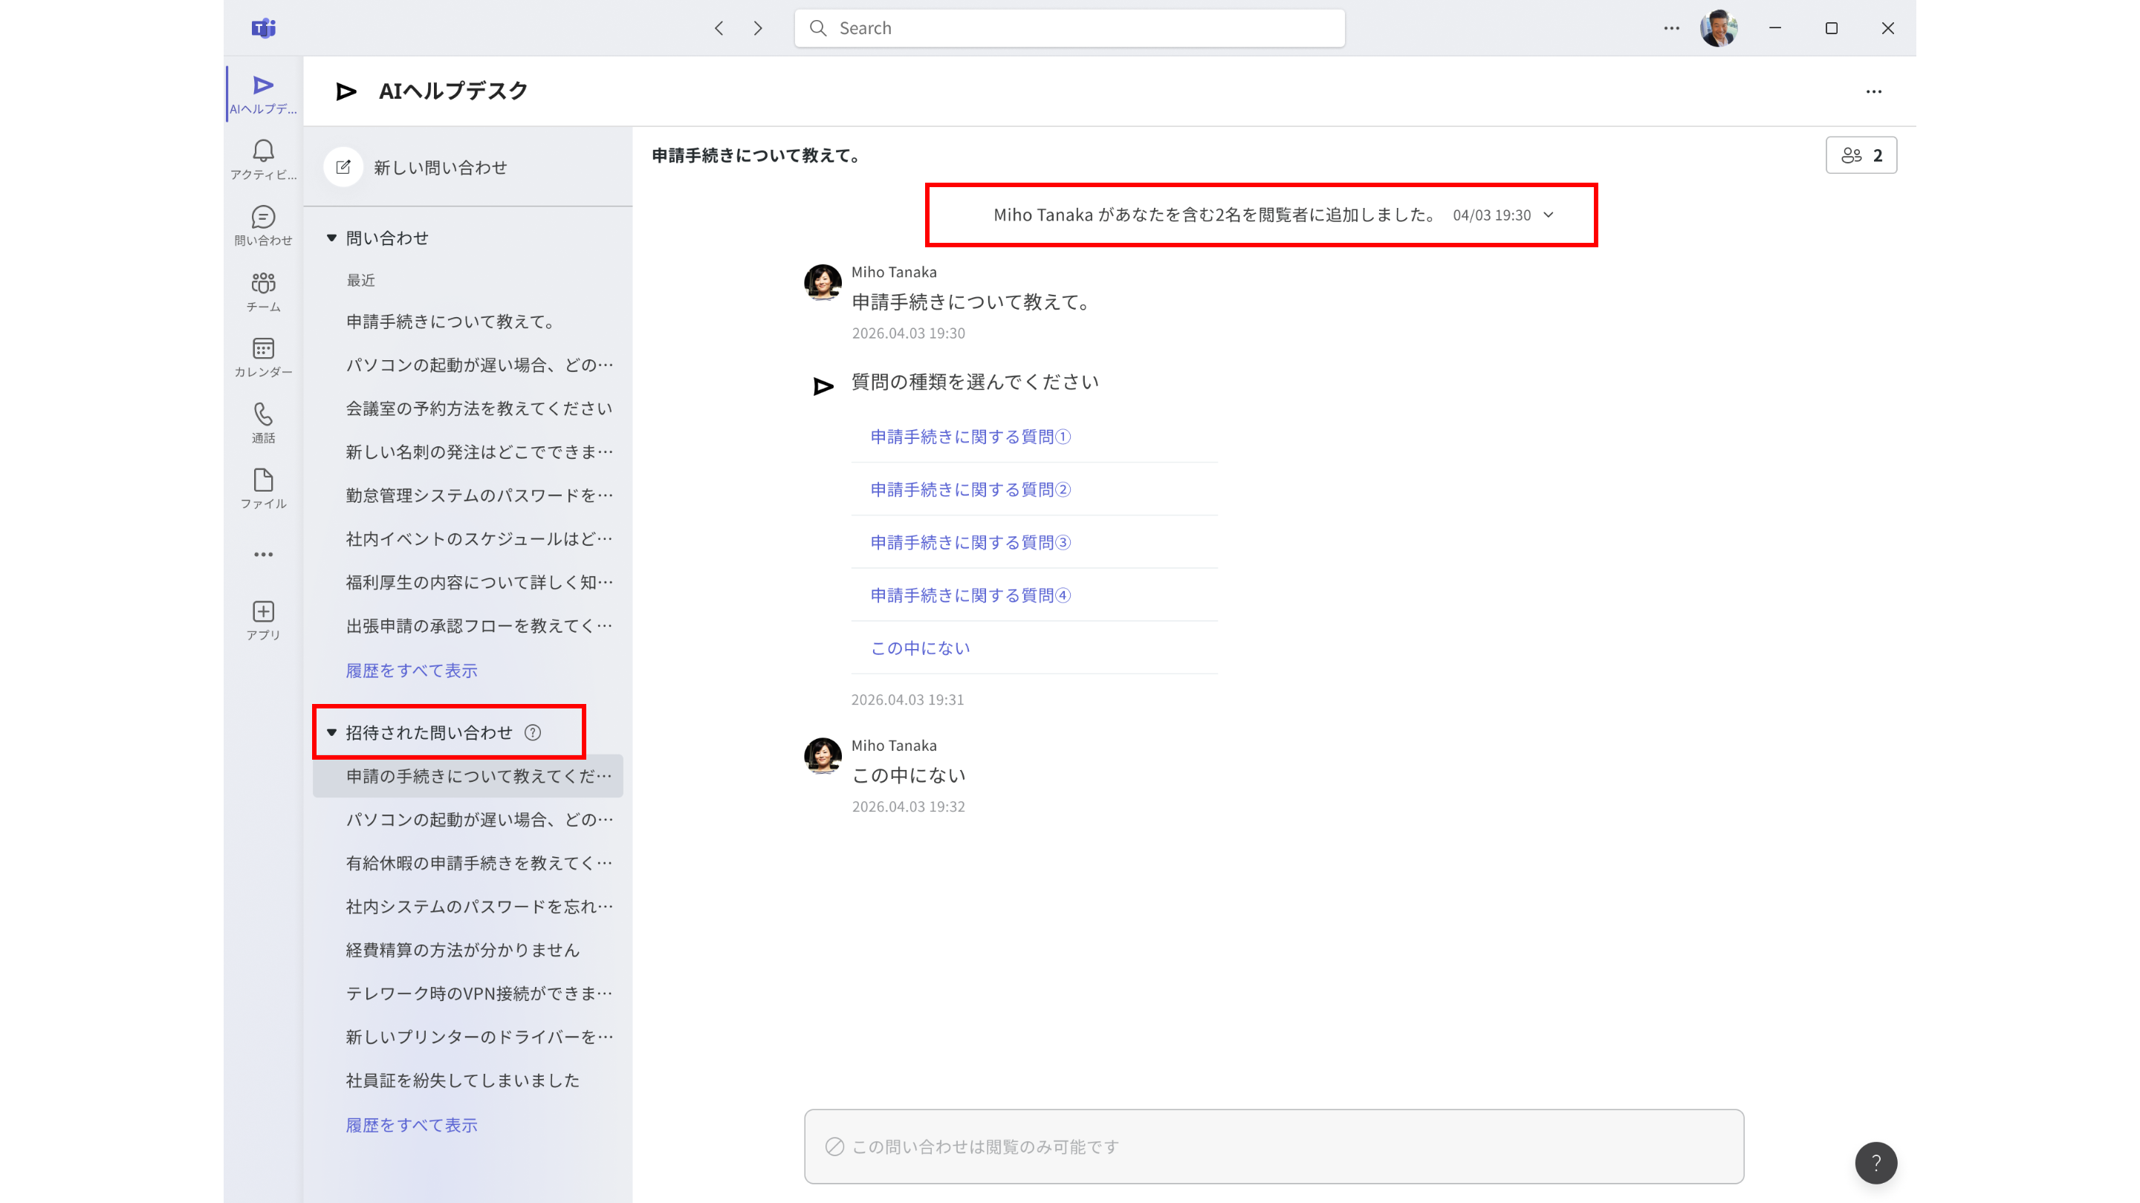Expand the chevron next to 04/03 19:30
The height and width of the screenshot is (1203, 2140).
[x=1549, y=215]
